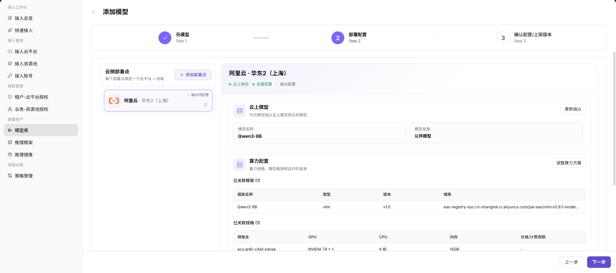Click the 接入资源池 layers icon
Image resolution: width=616 pixels, height=273 pixels.
(x=10, y=63)
